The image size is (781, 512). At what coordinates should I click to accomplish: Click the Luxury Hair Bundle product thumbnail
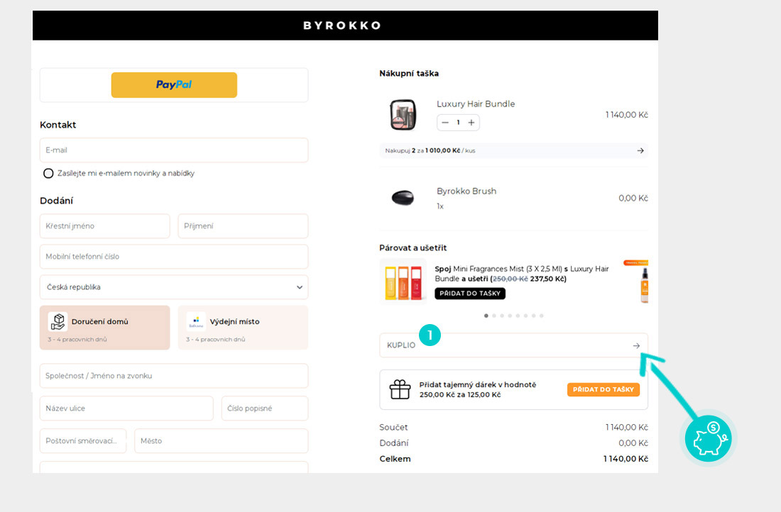(403, 115)
